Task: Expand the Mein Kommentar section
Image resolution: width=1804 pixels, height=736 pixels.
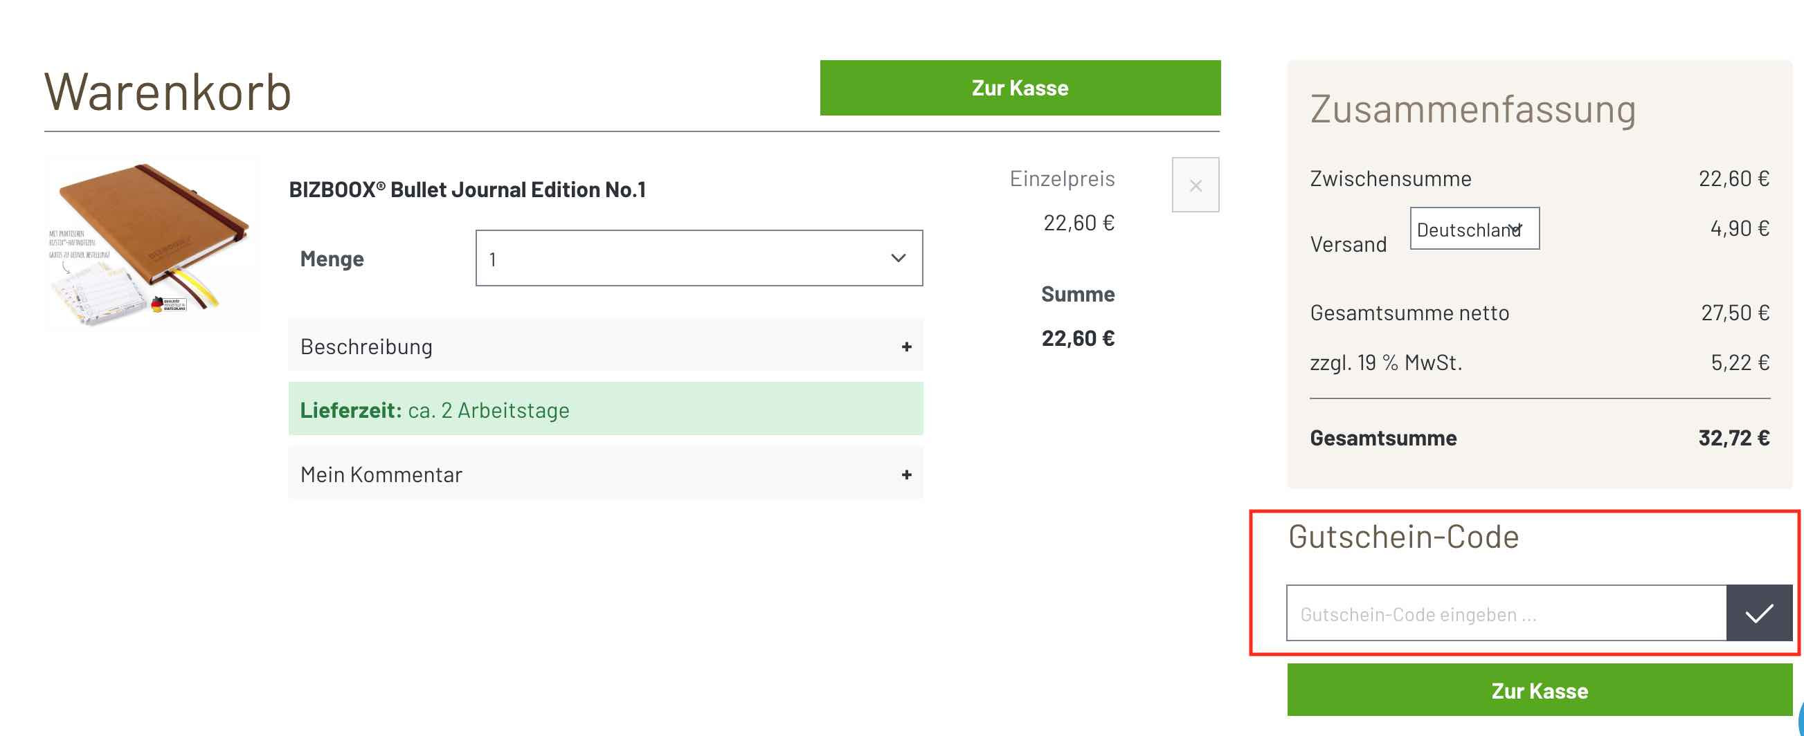Action: [x=606, y=474]
